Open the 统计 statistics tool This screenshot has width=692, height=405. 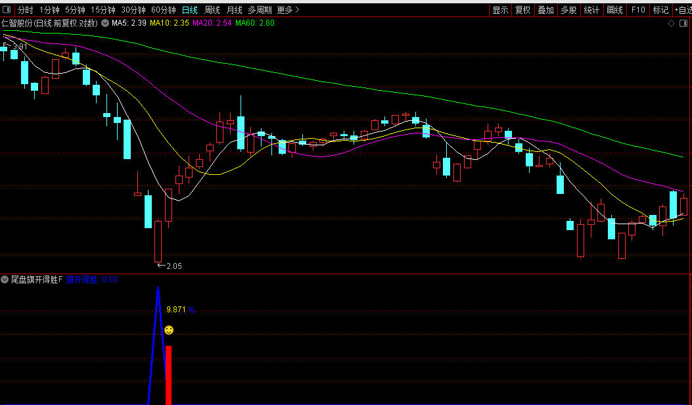[592, 10]
